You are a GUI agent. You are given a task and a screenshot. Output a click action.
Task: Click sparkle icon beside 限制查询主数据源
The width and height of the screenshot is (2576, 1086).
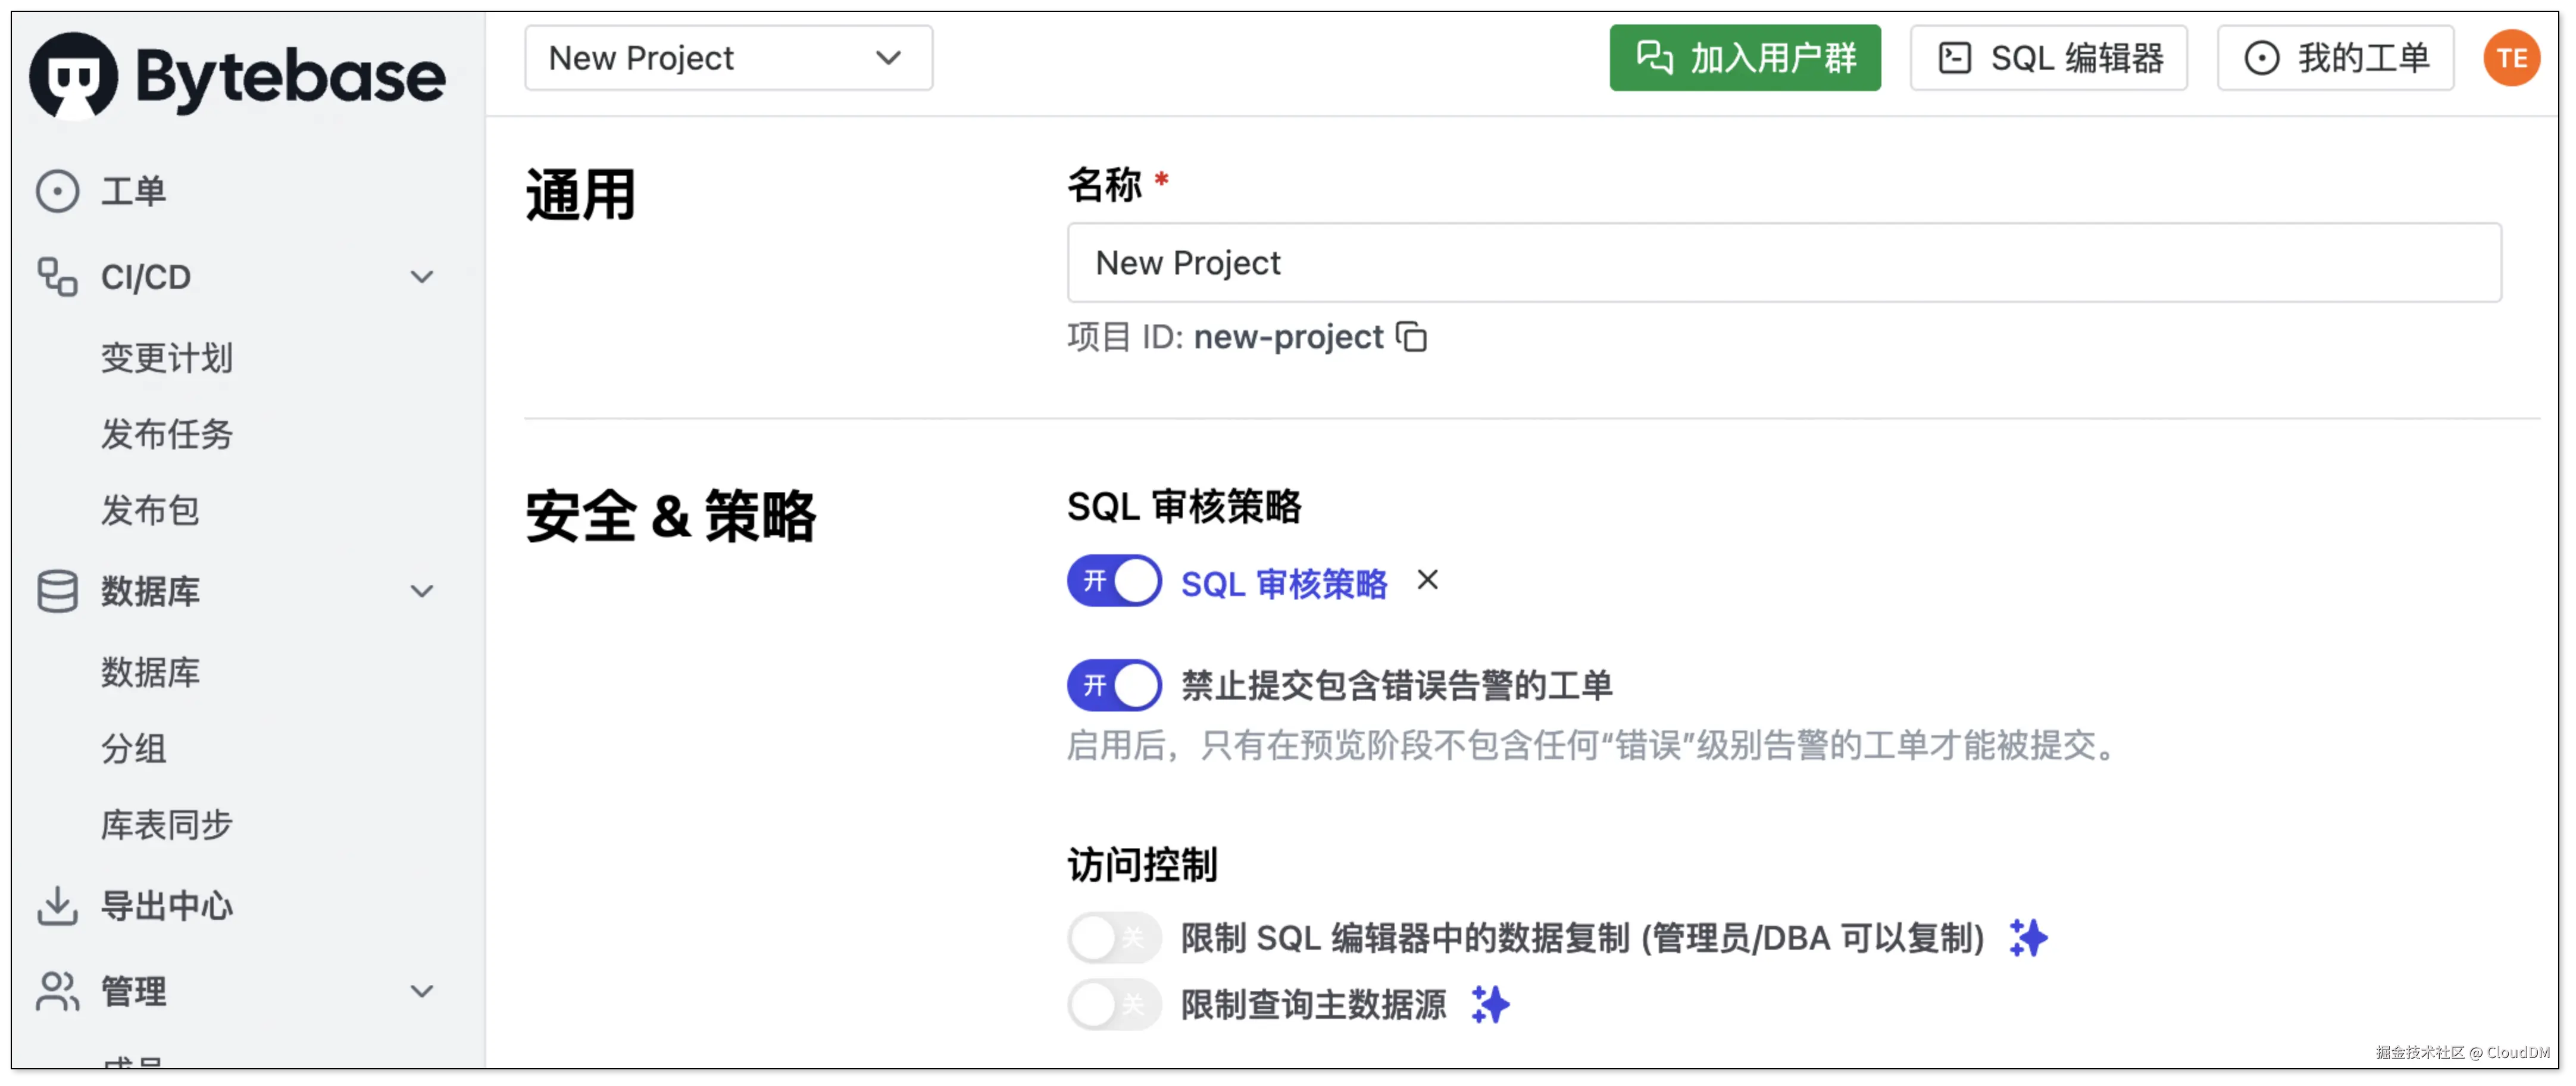(1490, 1004)
